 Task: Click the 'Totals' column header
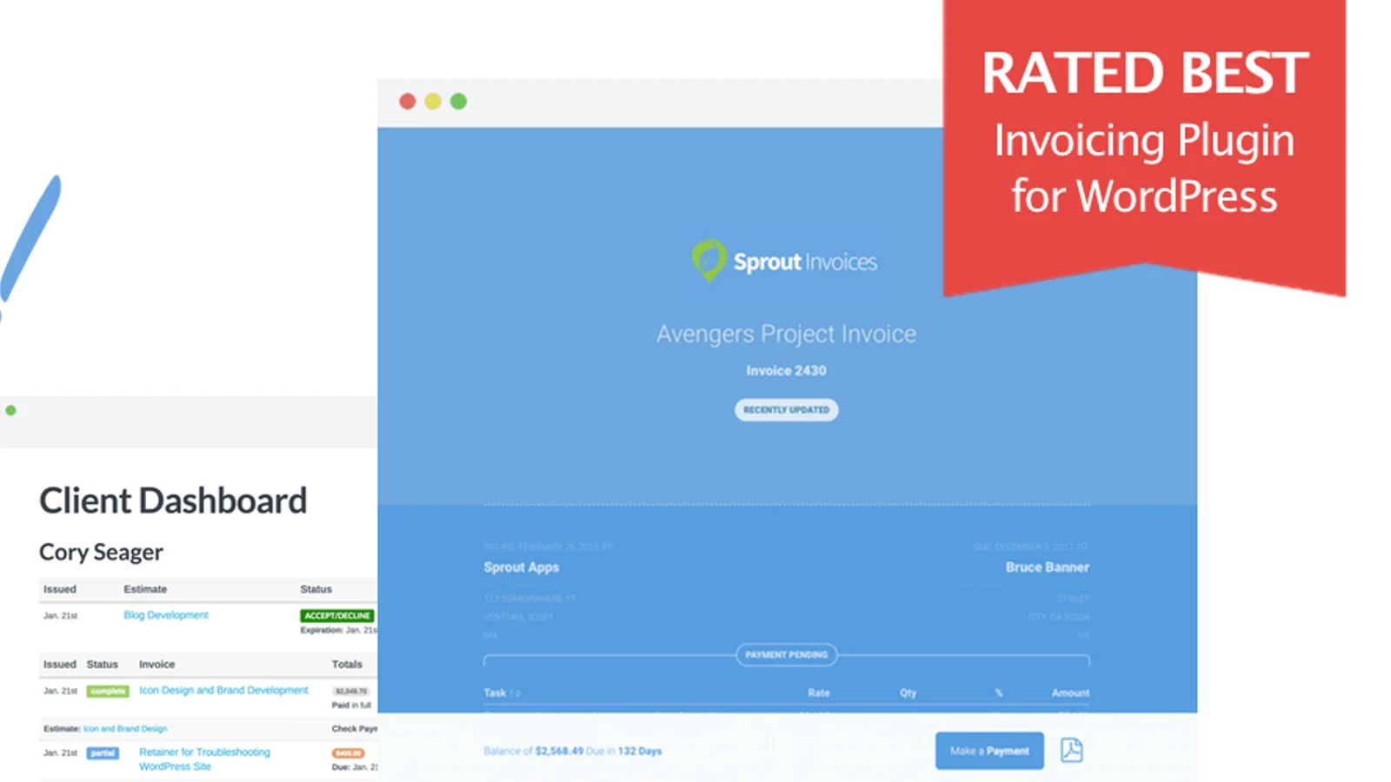tap(347, 665)
